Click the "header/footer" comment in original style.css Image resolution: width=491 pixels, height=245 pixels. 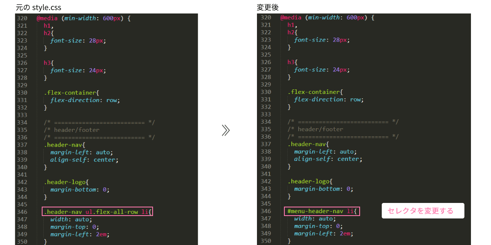point(72,130)
